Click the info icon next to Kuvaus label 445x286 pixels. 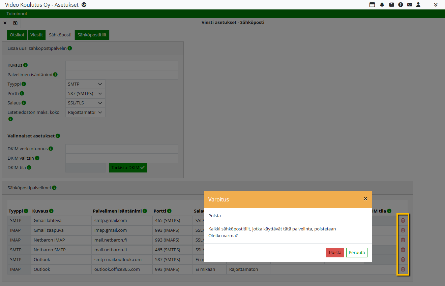[x=26, y=65]
